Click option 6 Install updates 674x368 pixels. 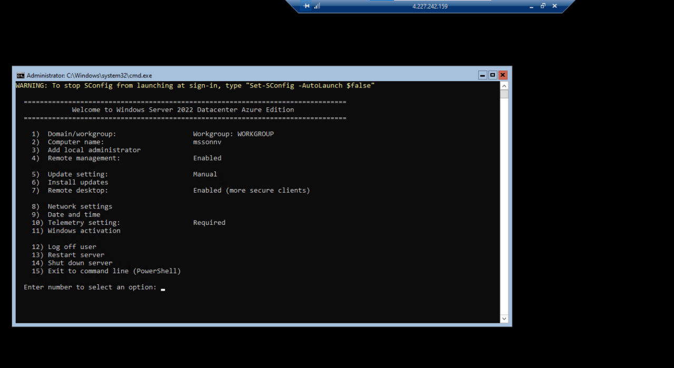[x=70, y=182]
